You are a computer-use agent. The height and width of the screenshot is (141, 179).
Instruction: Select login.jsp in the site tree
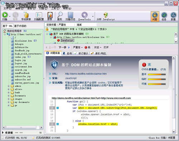point(20,60)
